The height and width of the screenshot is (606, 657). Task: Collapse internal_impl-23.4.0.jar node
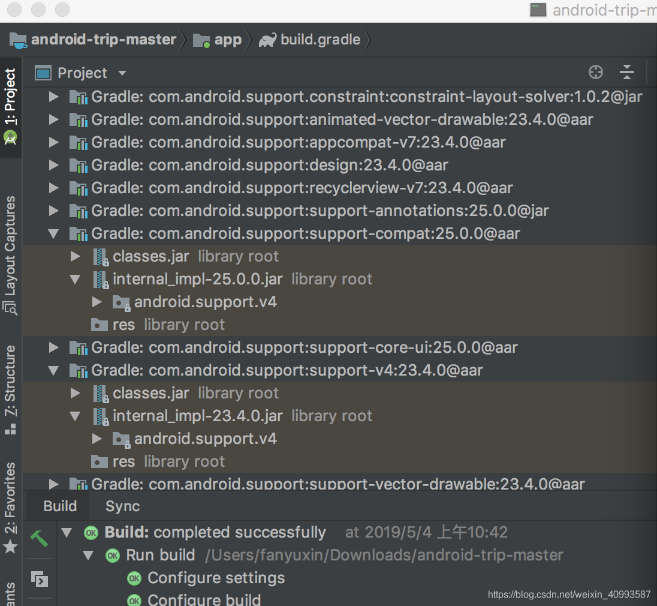click(76, 416)
